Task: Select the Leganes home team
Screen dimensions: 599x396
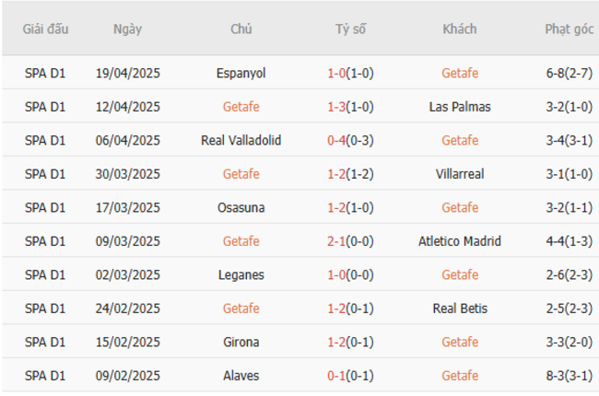Action: coord(241,275)
